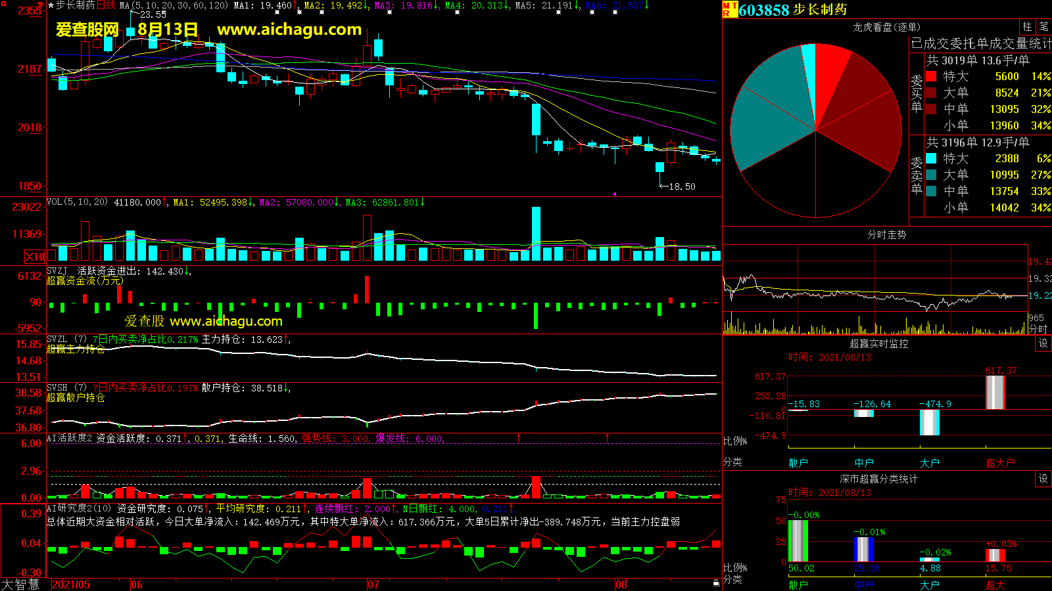Open 设 settings for 超赢实时监控 panel
This screenshot has height=591, width=1052.
click(1043, 343)
